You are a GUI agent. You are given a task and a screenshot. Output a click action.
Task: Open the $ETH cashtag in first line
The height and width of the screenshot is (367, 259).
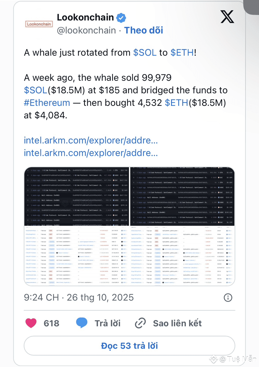click(182, 52)
